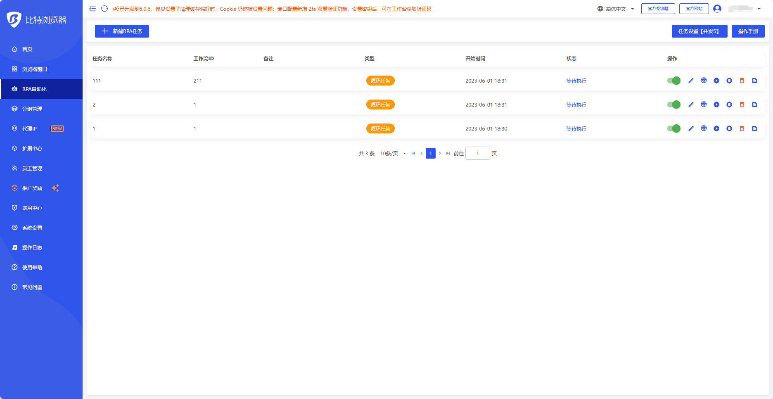Expand the 10条/页 page size dropdown
773x399 pixels.
(393, 153)
